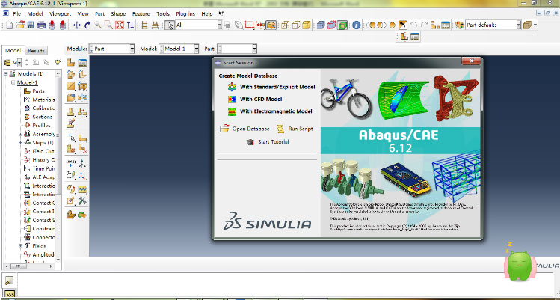
Task: Click the Open Database folder toolbar icon
Action: pyautogui.click(x=19, y=25)
